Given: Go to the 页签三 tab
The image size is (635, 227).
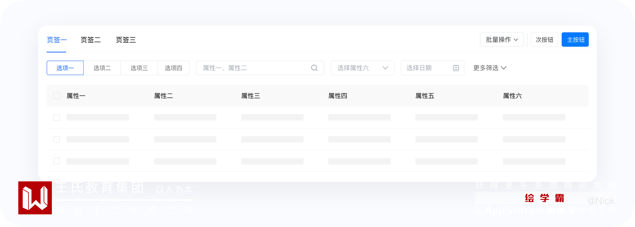Looking at the screenshot, I should [126, 40].
